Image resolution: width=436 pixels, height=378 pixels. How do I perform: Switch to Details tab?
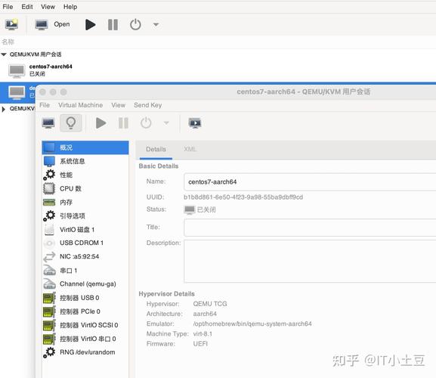coord(156,150)
